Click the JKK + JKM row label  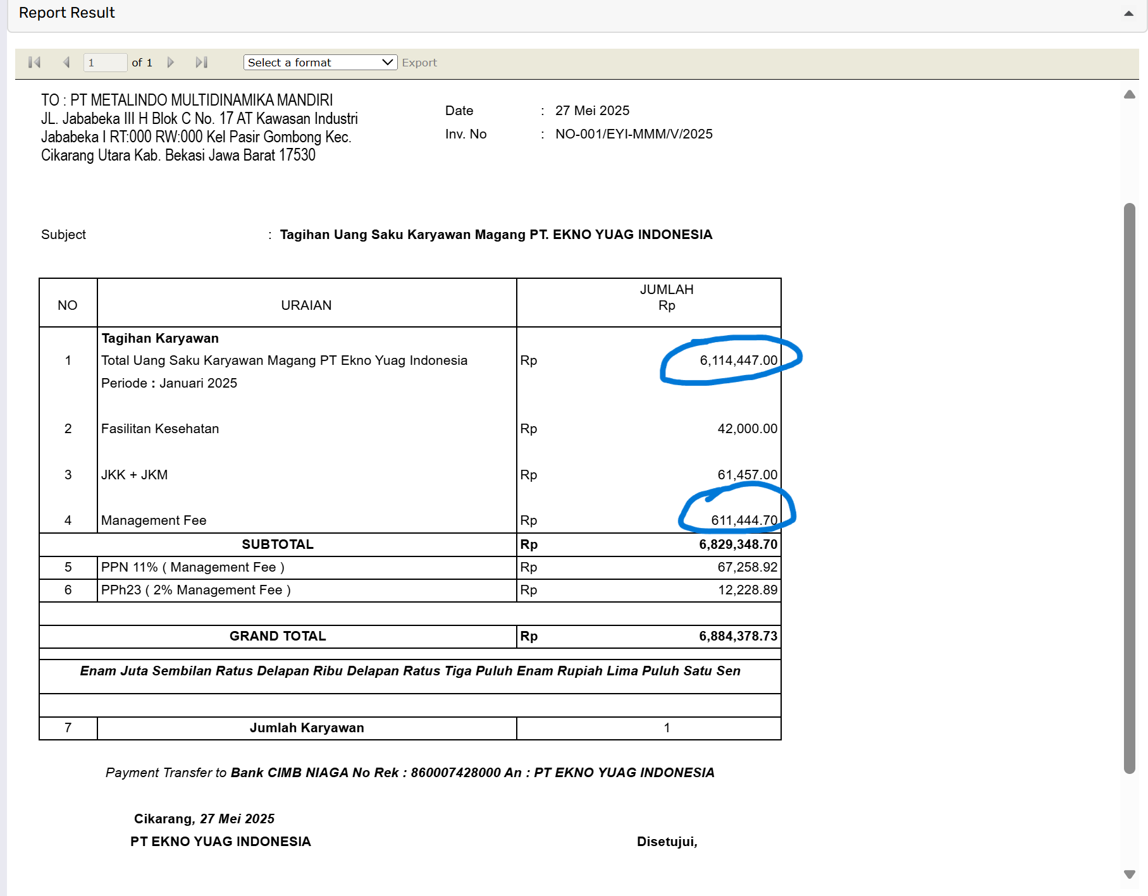coord(134,475)
